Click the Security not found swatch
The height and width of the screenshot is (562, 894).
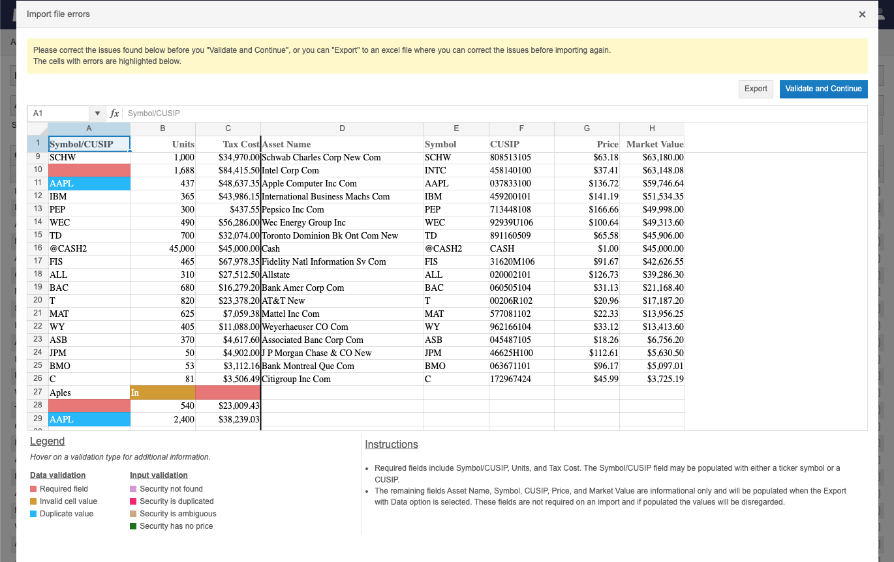pos(133,489)
